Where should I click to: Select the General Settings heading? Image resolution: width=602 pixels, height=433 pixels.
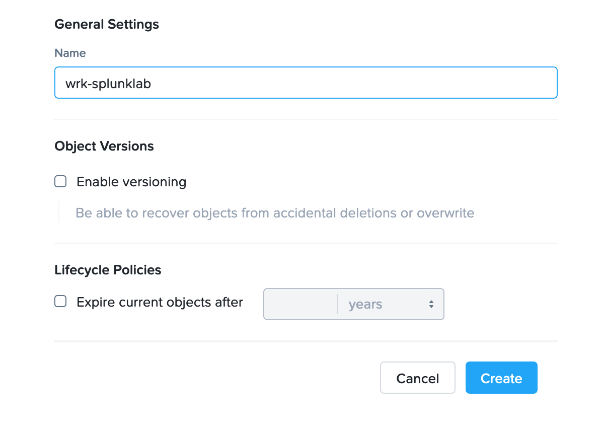coord(107,24)
